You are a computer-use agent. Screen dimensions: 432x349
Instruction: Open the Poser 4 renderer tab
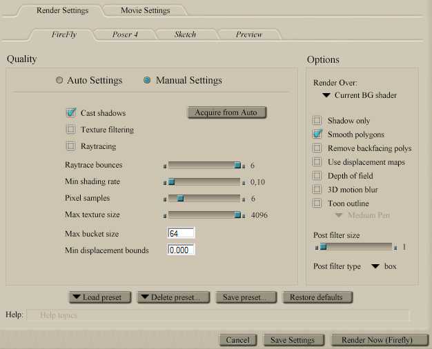click(125, 34)
